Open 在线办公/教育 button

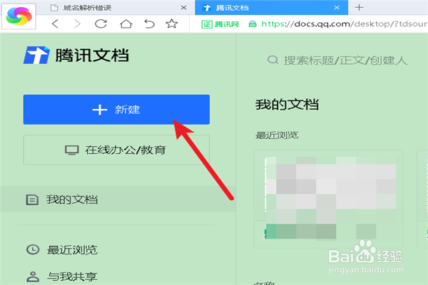(x=116, y=150)
